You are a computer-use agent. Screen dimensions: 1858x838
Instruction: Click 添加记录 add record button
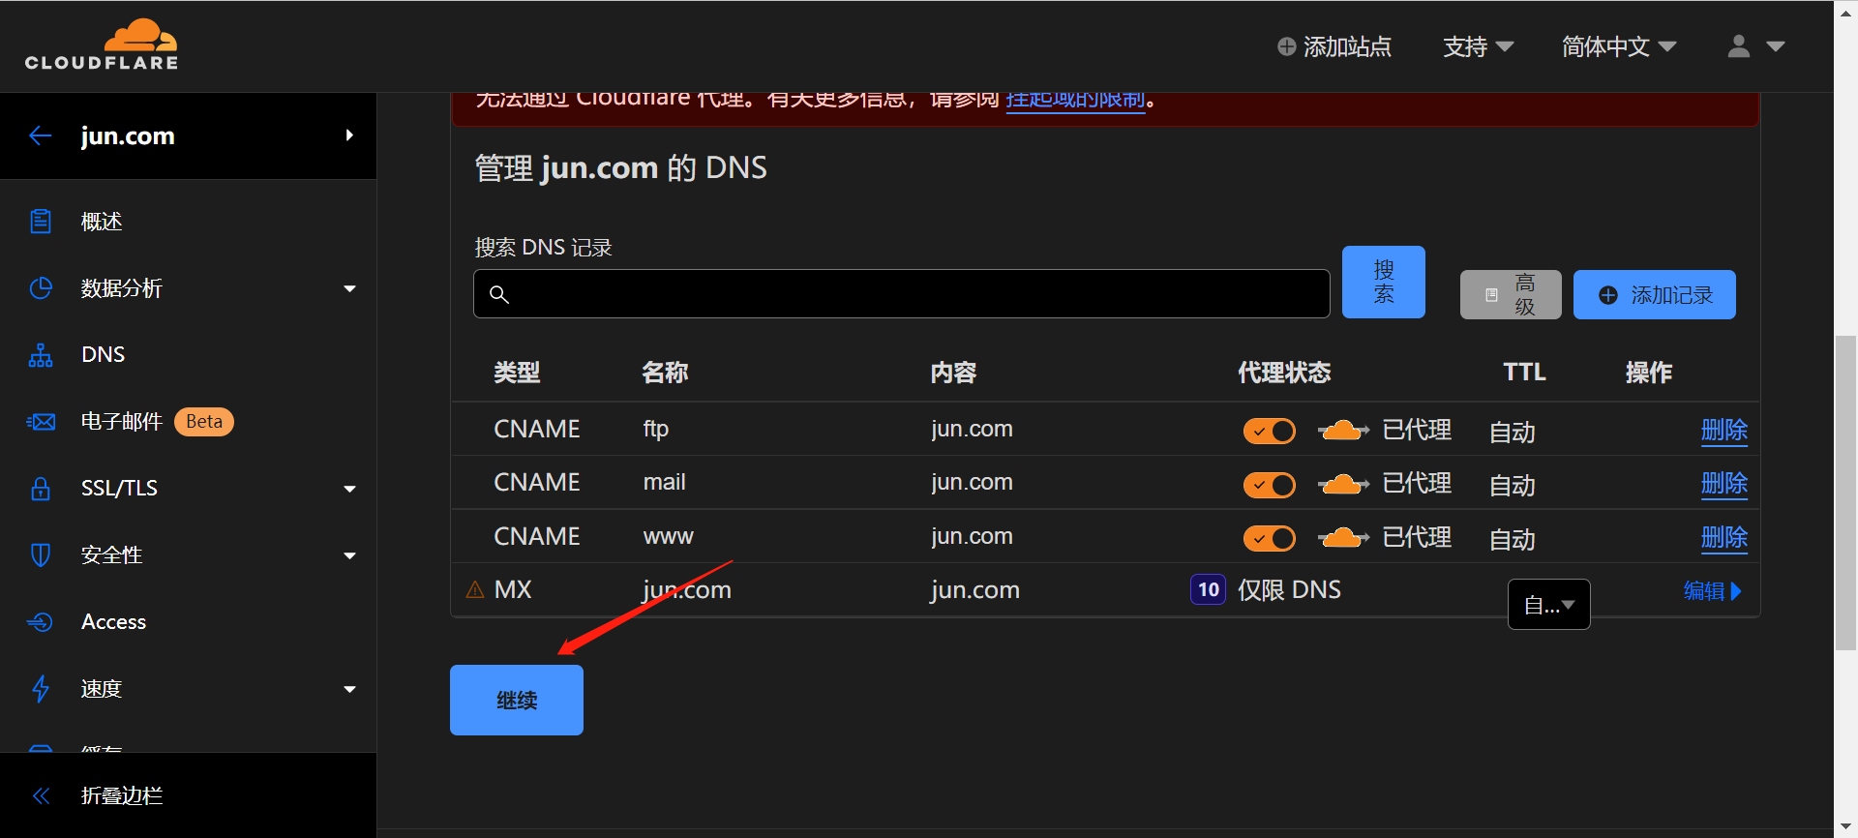pos(1655,294)
